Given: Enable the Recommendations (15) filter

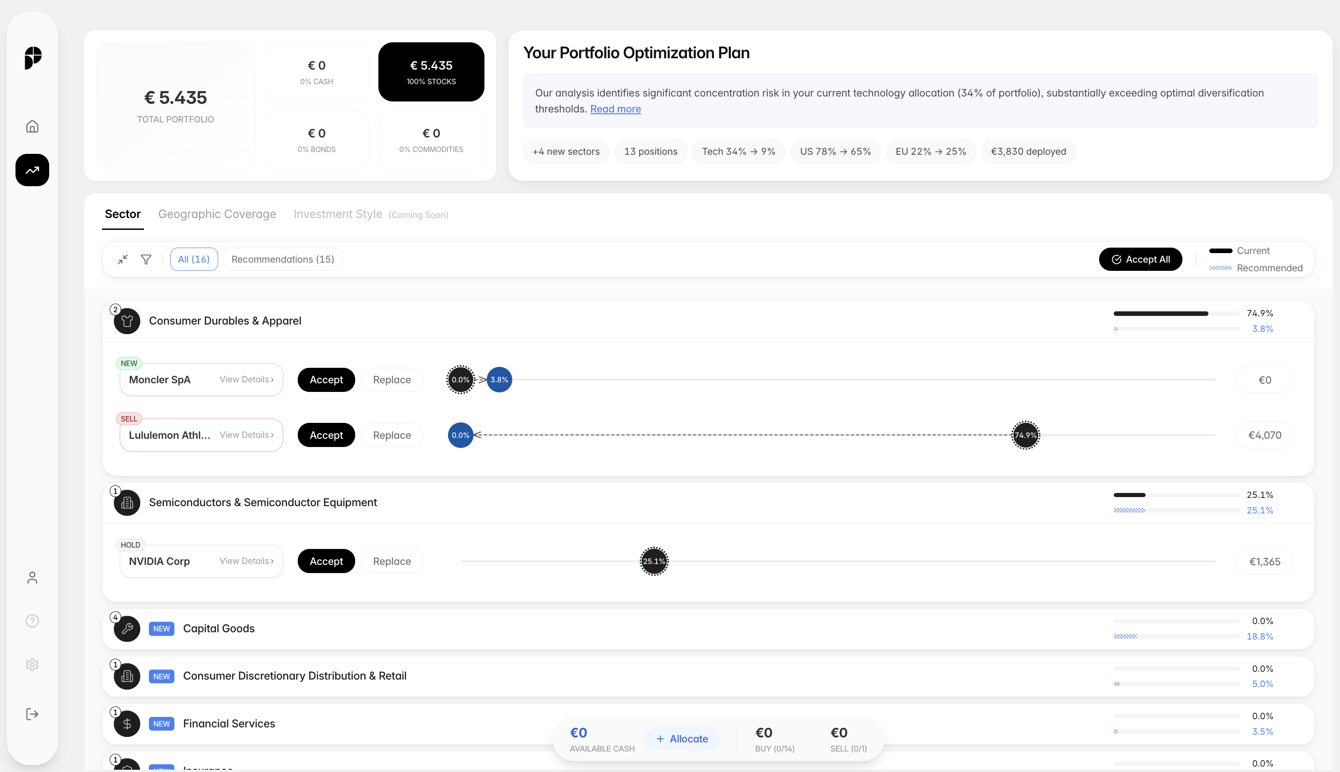Looking at the screenshot, I should point(283,259).
